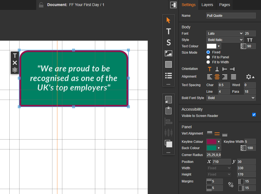Select the orange arrow pointer tool
This screenshot has width=261, height=194.
[169, 20]
